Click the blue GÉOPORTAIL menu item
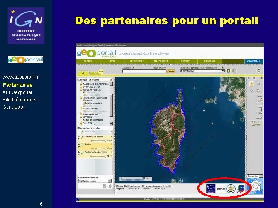The width and height of the screenshot is (278, 208). click(254, 61)
